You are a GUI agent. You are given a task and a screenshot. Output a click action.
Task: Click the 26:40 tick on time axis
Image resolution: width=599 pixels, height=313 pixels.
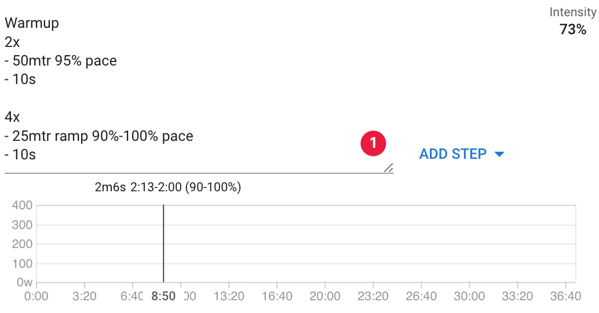(x=421, y=296)
